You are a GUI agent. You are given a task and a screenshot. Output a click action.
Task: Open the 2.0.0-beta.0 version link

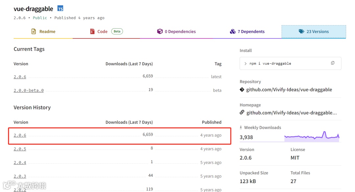click(29, 90)
